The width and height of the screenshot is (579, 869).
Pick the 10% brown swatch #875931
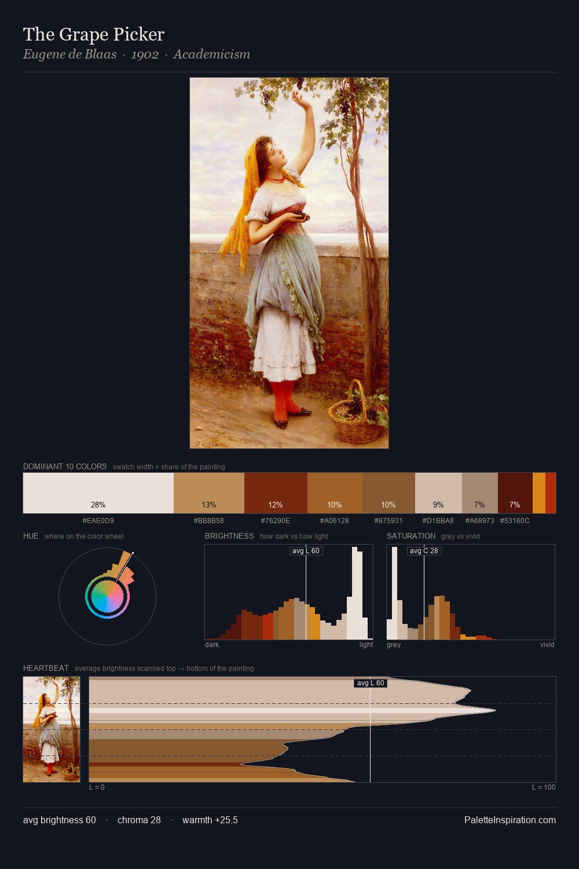(x=389, y=493)
